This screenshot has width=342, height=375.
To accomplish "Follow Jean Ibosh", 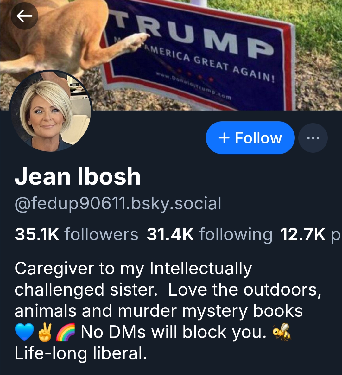I will [250, 138].
